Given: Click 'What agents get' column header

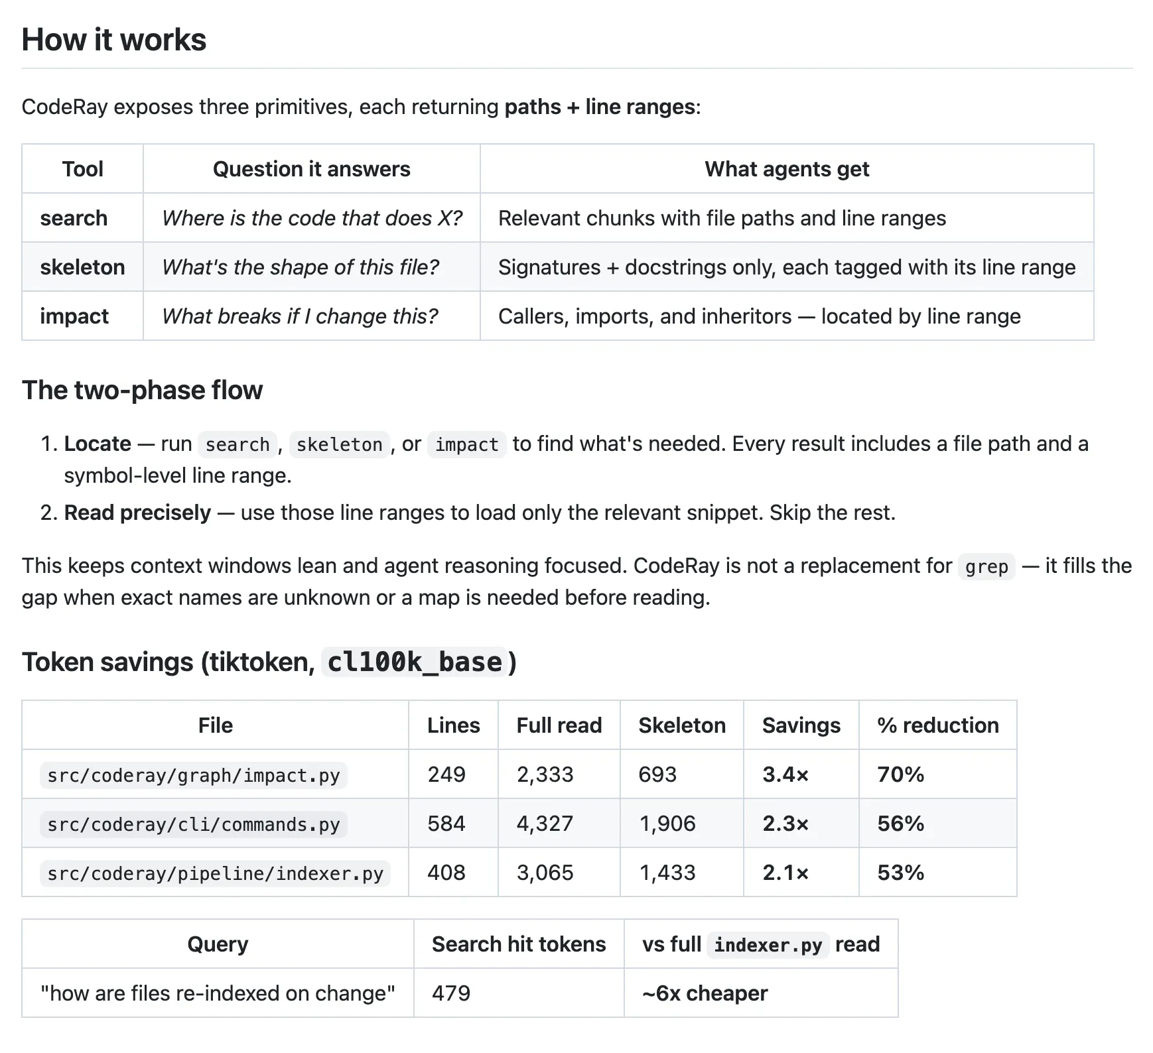Looking at the screenshot, I should [x=787, y=168].
